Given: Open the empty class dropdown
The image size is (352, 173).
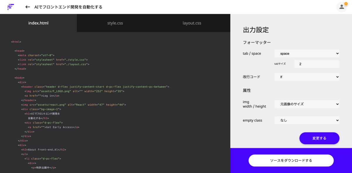Looking at the screenshot, I should pos(307,120).
